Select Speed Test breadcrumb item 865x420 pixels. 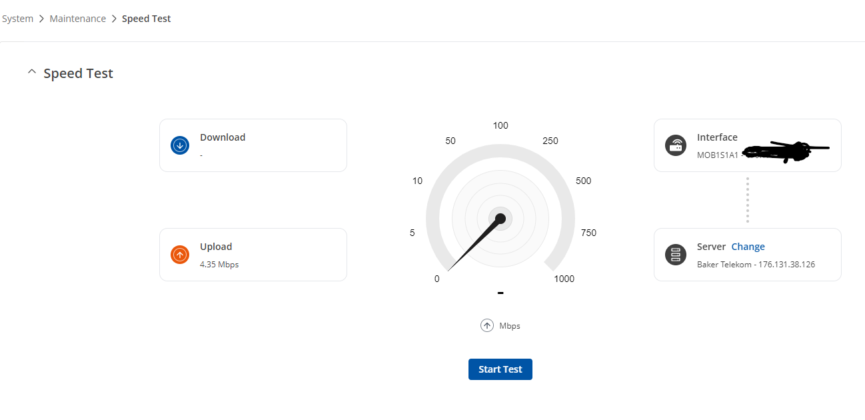pos(146,19)
